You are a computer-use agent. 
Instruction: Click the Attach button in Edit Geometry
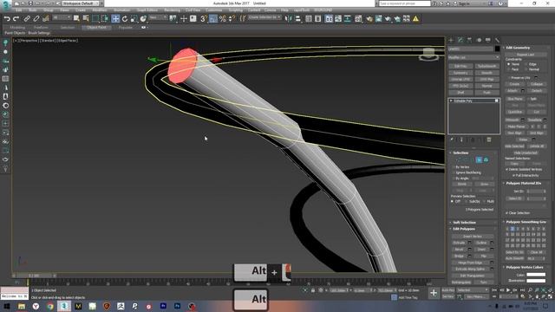(513, 91)
